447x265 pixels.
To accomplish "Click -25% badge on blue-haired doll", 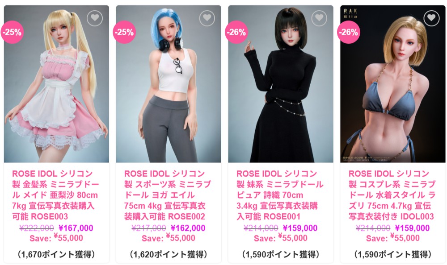I will click(x=124, y=32).
